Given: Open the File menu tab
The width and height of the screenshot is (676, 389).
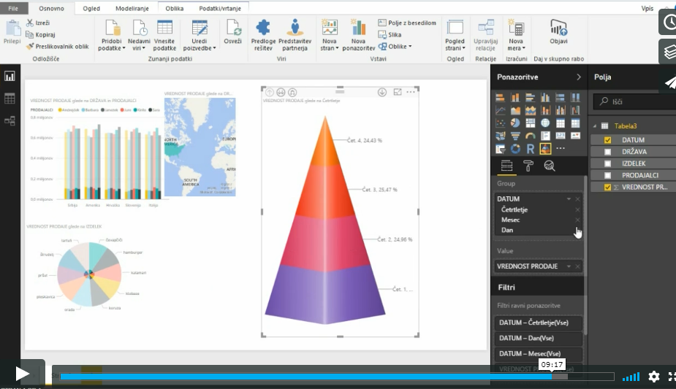Looking at the screenshot, I should click(13, 8).
